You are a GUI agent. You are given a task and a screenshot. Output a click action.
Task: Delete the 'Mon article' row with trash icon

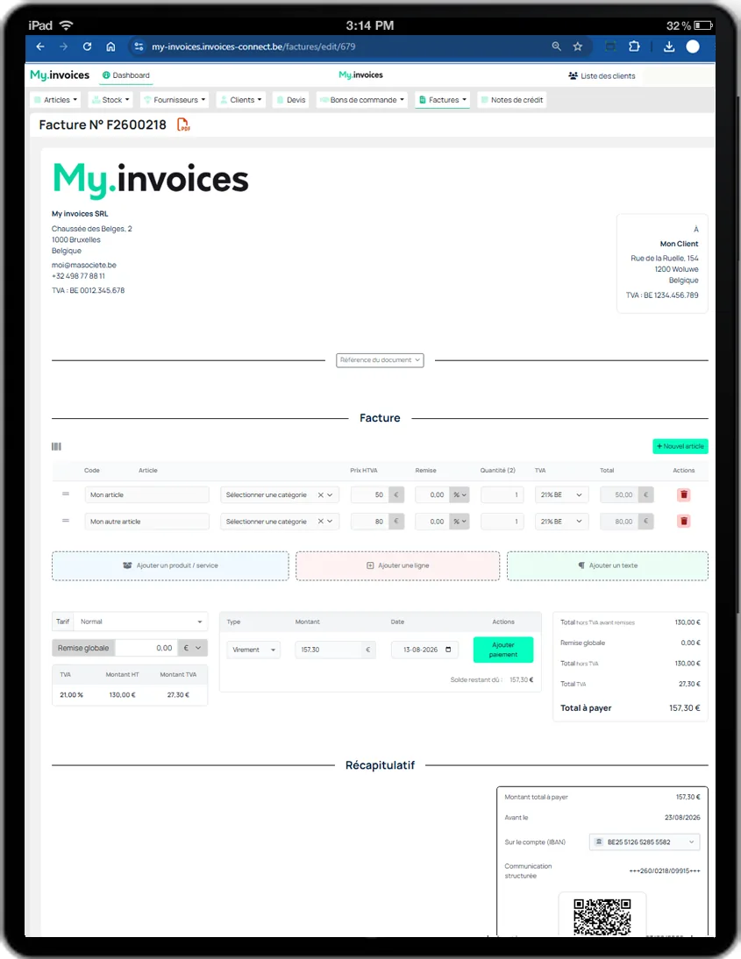[x=684, y=494]
